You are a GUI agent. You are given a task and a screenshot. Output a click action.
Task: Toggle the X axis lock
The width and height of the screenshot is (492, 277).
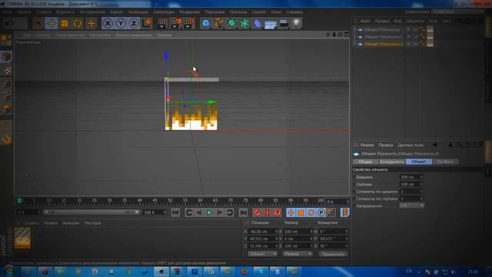click(108, 23)
